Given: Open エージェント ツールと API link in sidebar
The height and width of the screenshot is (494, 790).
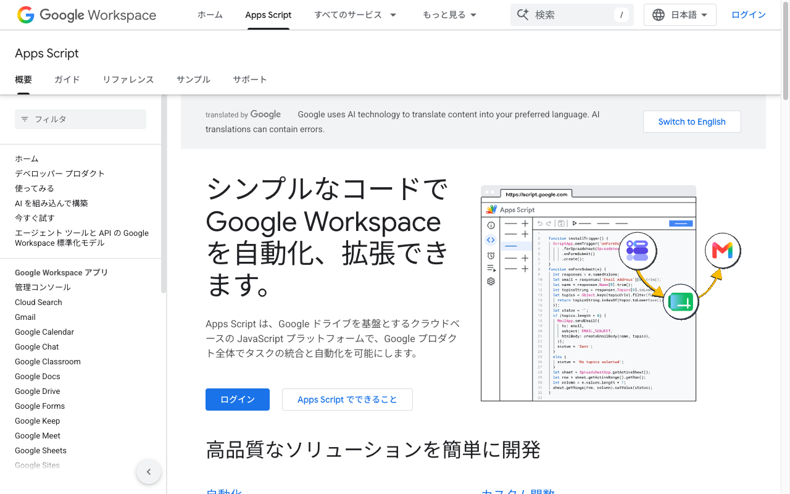Looking at the screenshot, I should pyautogui.click(x=81, y=238).
